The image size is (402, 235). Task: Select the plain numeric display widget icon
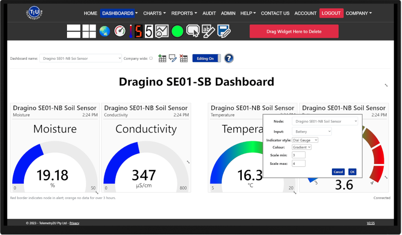tap(149, 31)
